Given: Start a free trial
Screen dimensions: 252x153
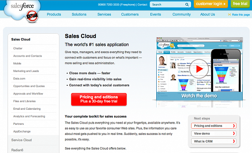Looking at the screenshot, I should (x=240, y=4).
